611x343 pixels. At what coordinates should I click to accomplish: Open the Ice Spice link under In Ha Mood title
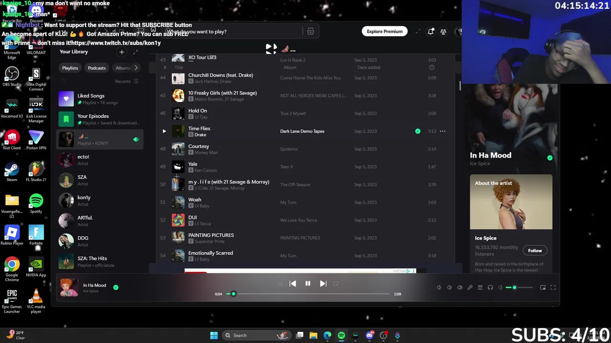point(480,163)
